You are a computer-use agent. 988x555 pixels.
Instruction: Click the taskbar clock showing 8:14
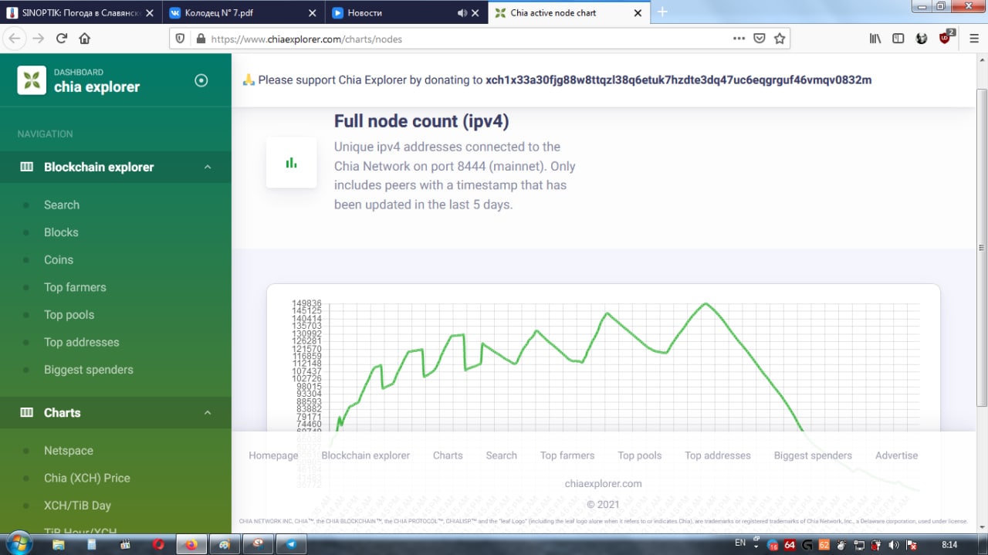[950, 544]
